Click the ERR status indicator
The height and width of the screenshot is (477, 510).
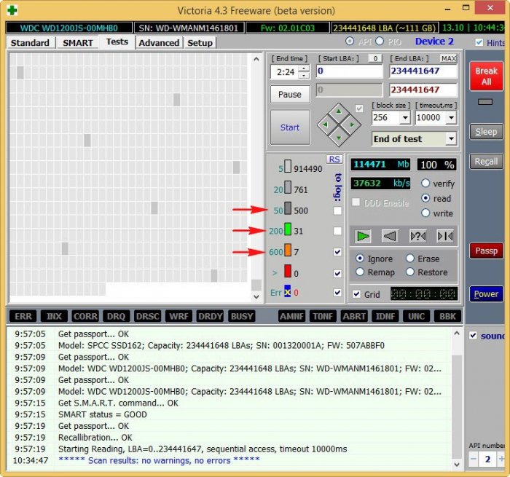click(x=23, y=316)
